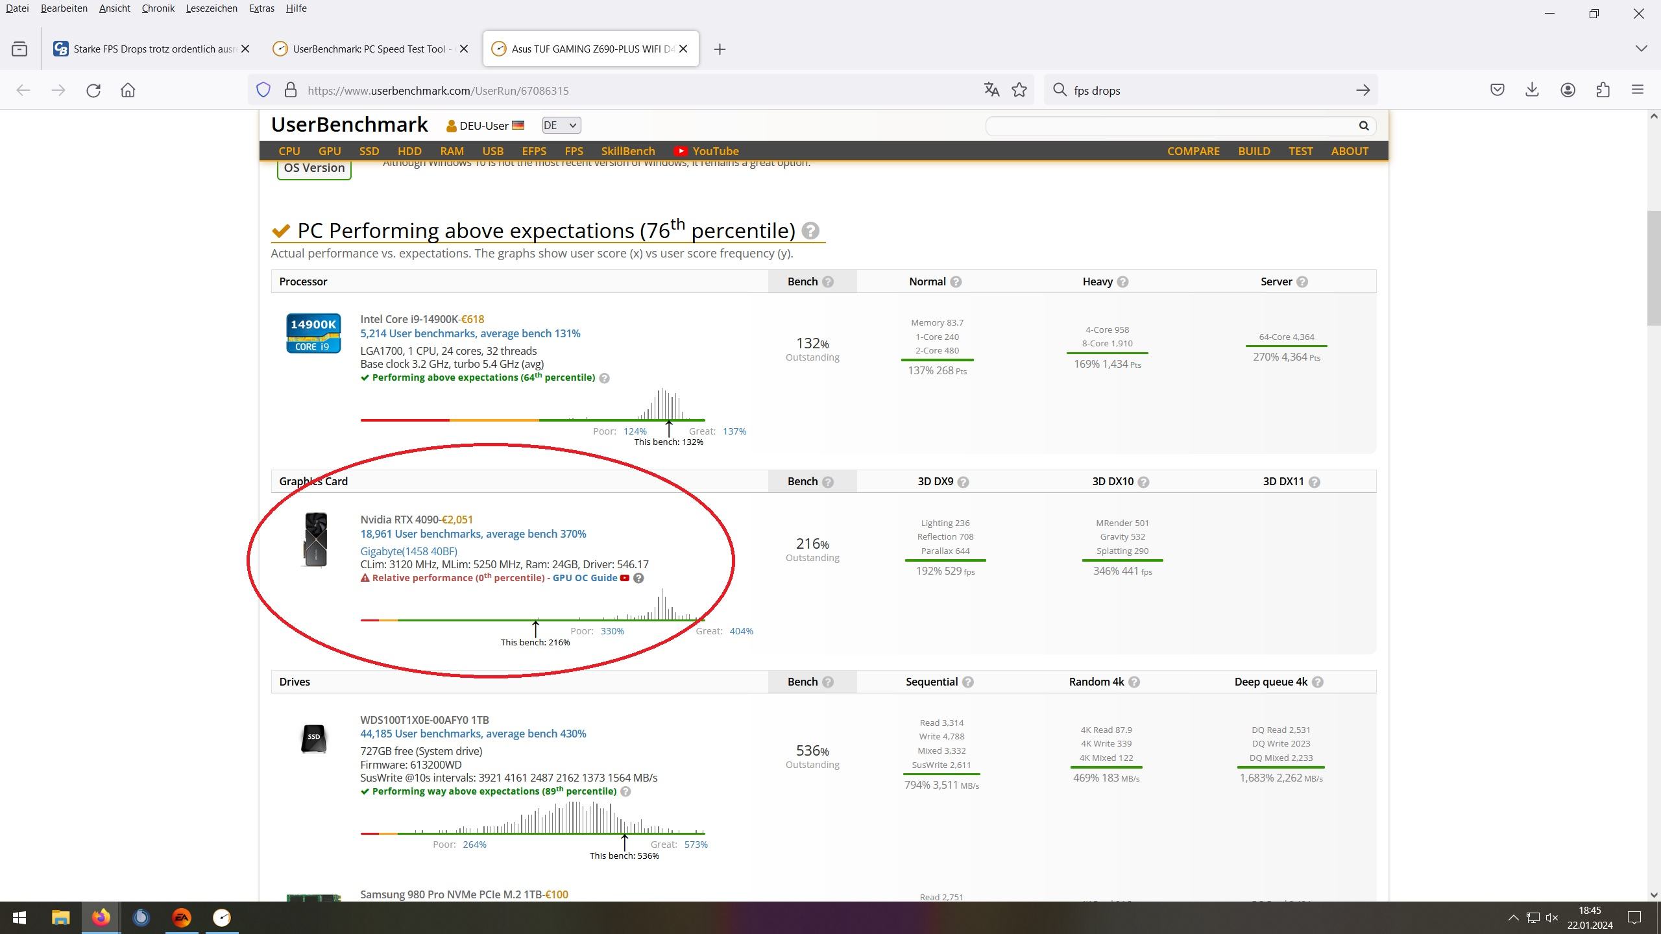Bookmark this page with star icon
Image resolution: width=1661 pixels, height=934 pixels.
coord(1019,90)
